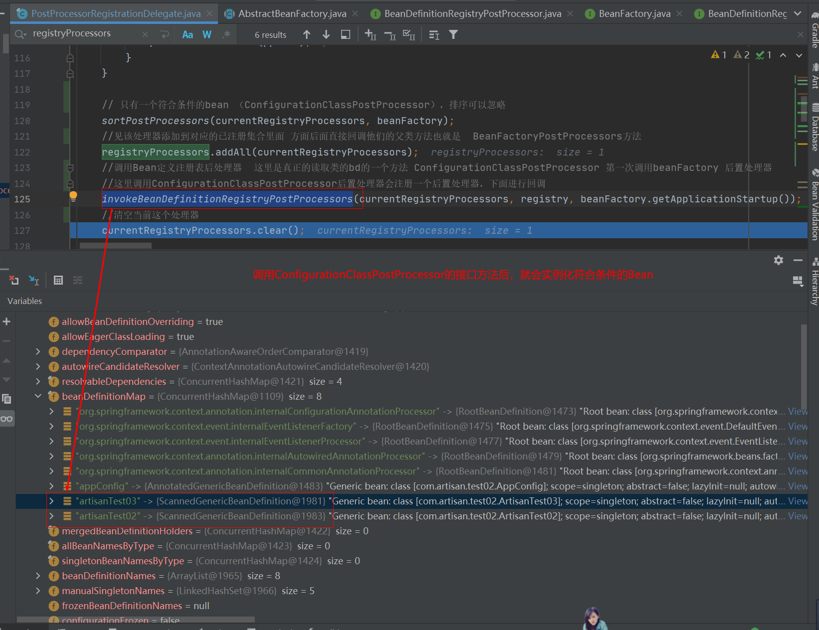Add a new watch with plus
The width and height of the screenshot is (819, 630).
[6, 321]
